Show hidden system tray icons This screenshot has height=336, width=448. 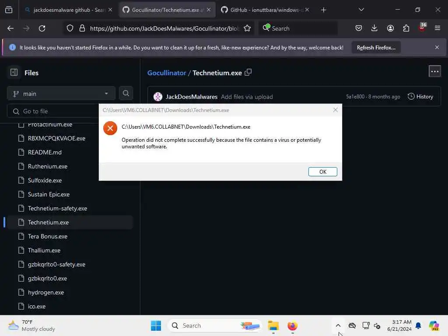[x=338, y=325]
